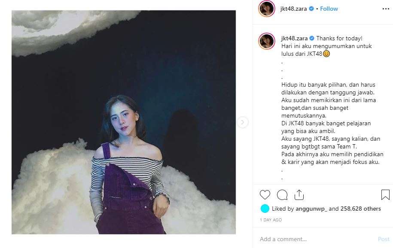393x248 pixels.
Task: Save the post with the bookmark icon
Action: 385,195
